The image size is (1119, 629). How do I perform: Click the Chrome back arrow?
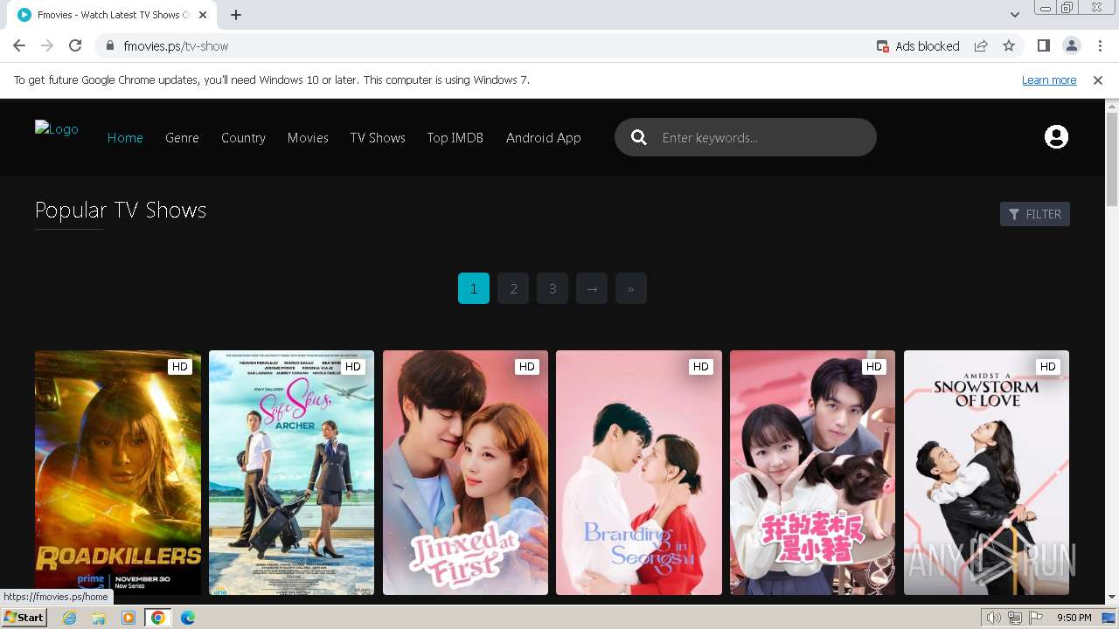click(19, 46)
